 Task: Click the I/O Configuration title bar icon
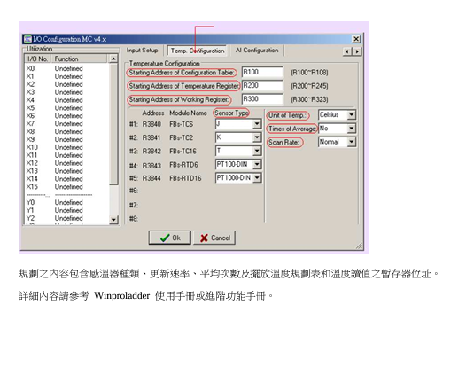pyautogui.click(x=27, y=39)
